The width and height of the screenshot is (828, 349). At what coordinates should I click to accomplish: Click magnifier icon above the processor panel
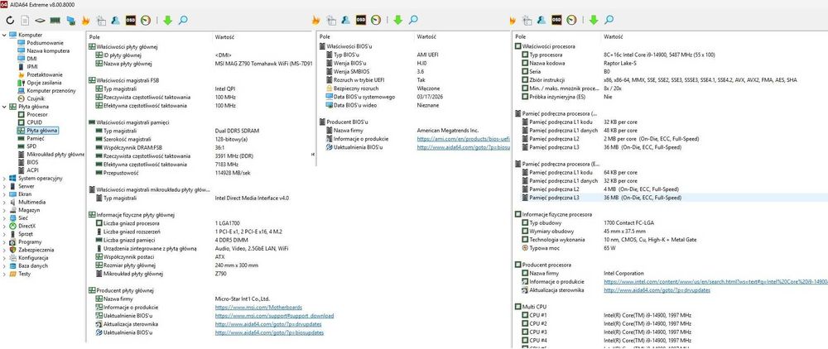609,20
